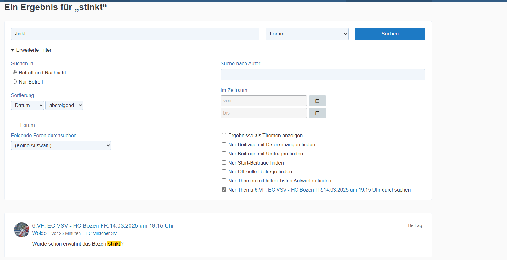Open the 'EC Villacher SV' forum link
The width and height of the screenshot is (507, 260).
pyautogui.click(x=101, y=233)
